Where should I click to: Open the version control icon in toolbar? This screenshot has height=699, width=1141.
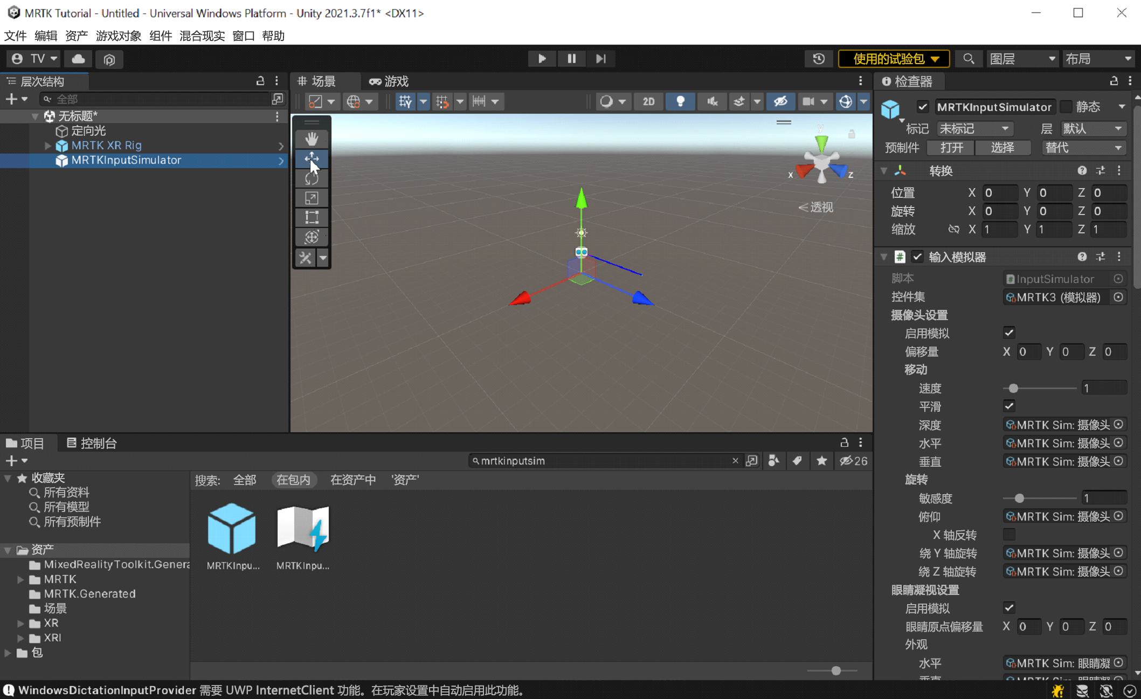[x=109, y=59]
